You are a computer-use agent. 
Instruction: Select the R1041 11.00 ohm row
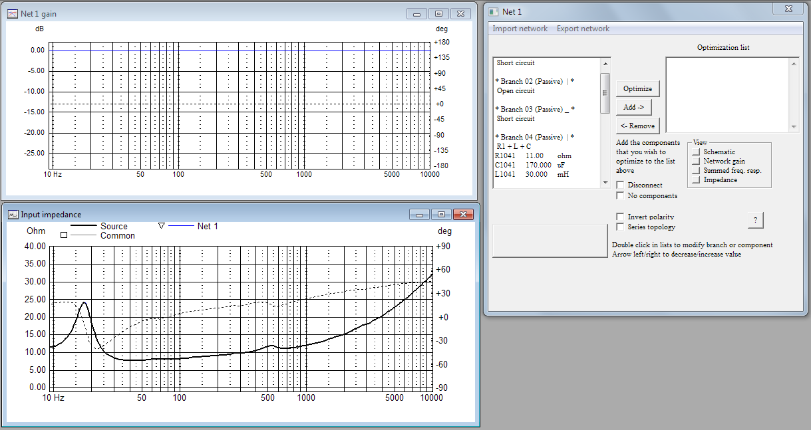[x=547, y=156]
